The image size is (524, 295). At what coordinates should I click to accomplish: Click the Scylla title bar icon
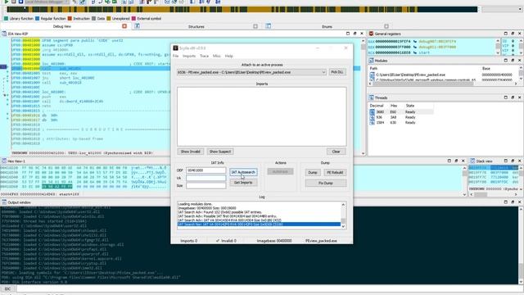tap(175, 48)
